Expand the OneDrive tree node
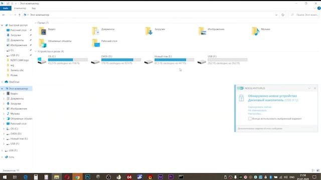Image resolution: width=321 pixels, height=180 pixels. click(2, 82)
